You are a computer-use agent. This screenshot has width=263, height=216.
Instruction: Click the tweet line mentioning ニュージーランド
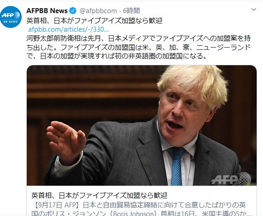[139, 48]
